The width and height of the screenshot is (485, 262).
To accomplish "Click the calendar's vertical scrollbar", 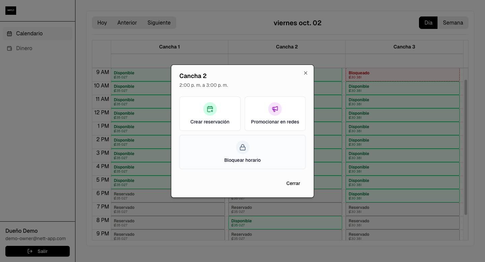I will (x=466, y=147).
